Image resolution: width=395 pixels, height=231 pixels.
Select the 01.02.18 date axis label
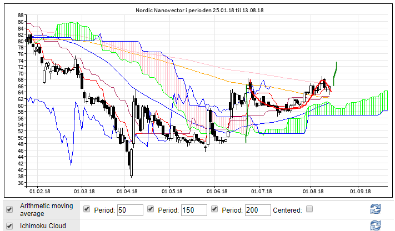(40, 191)
